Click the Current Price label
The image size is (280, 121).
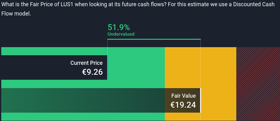point(86,63)
